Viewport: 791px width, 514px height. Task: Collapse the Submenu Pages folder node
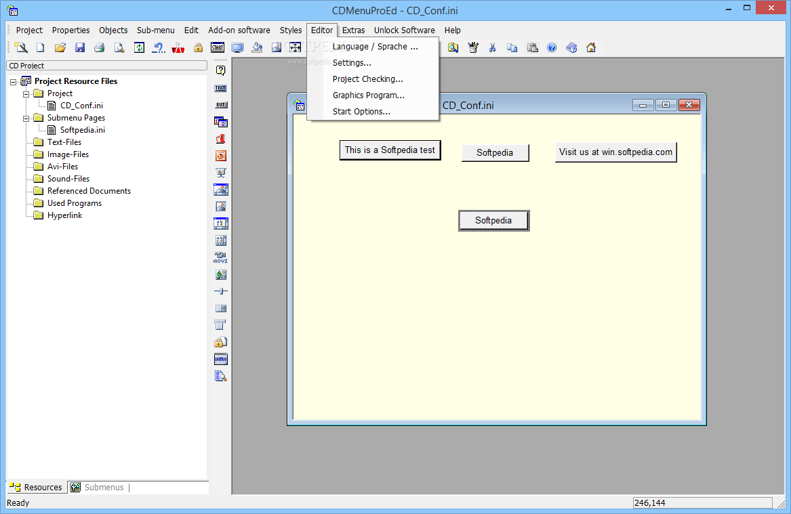point(26,119)
